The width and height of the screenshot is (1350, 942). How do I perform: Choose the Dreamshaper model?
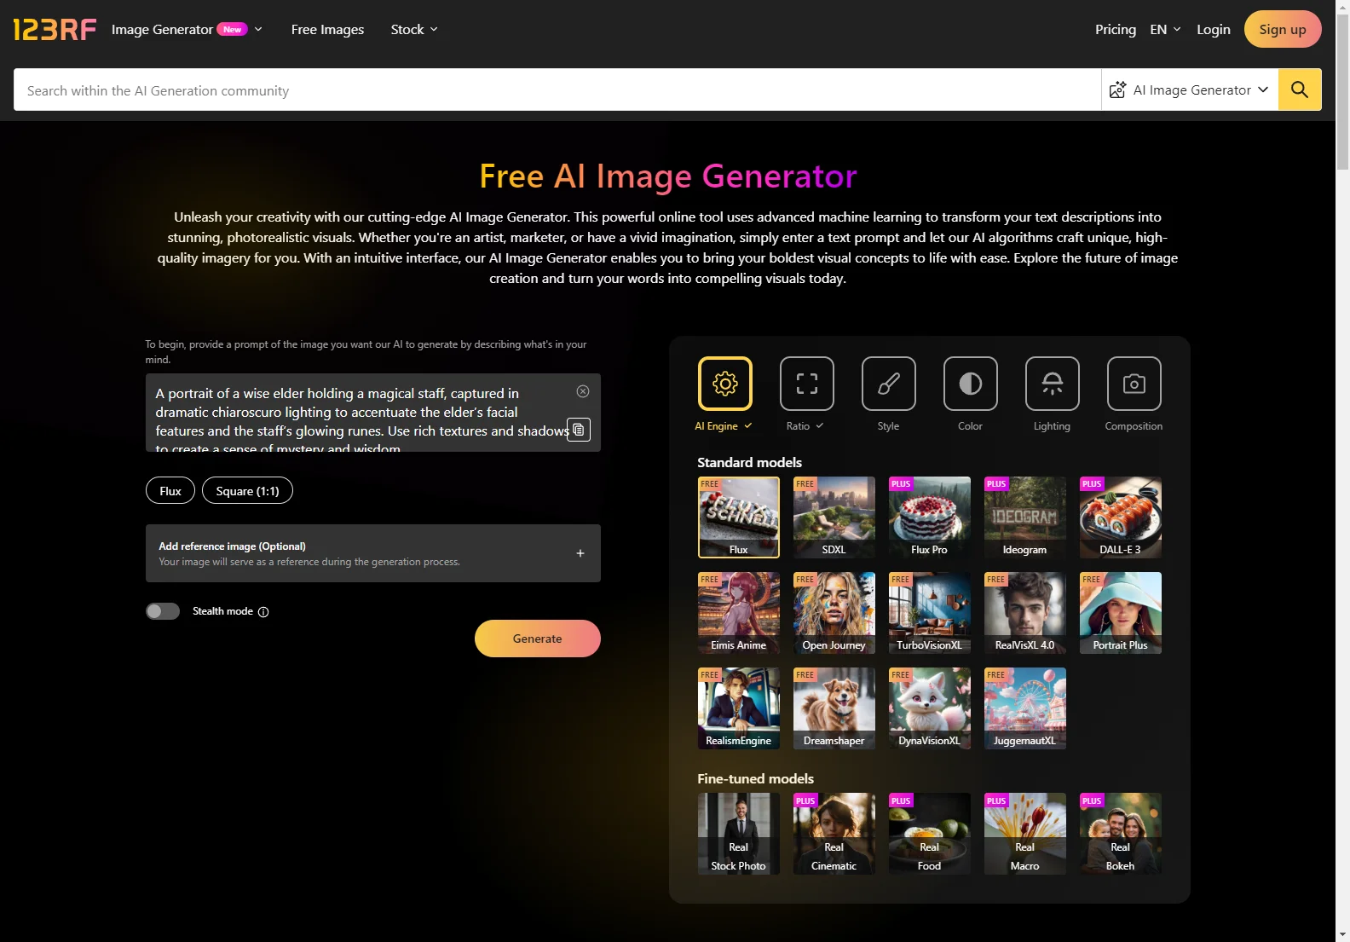[x=834, y=708]
